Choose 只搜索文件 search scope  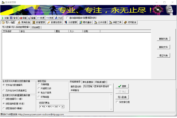point(44,88)
